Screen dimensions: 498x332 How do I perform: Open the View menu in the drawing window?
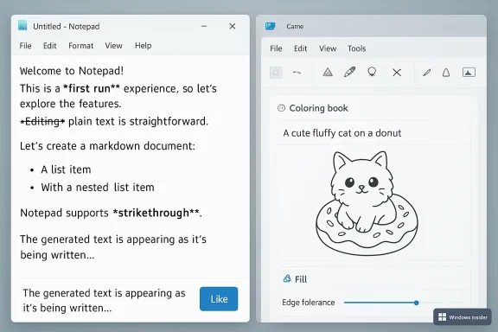(328, 48)
